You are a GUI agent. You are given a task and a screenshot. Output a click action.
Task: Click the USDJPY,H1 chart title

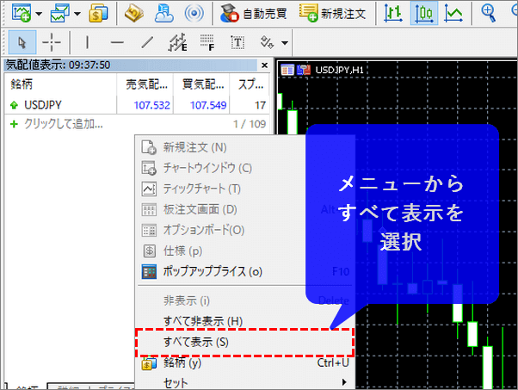[x=339, y=70]
